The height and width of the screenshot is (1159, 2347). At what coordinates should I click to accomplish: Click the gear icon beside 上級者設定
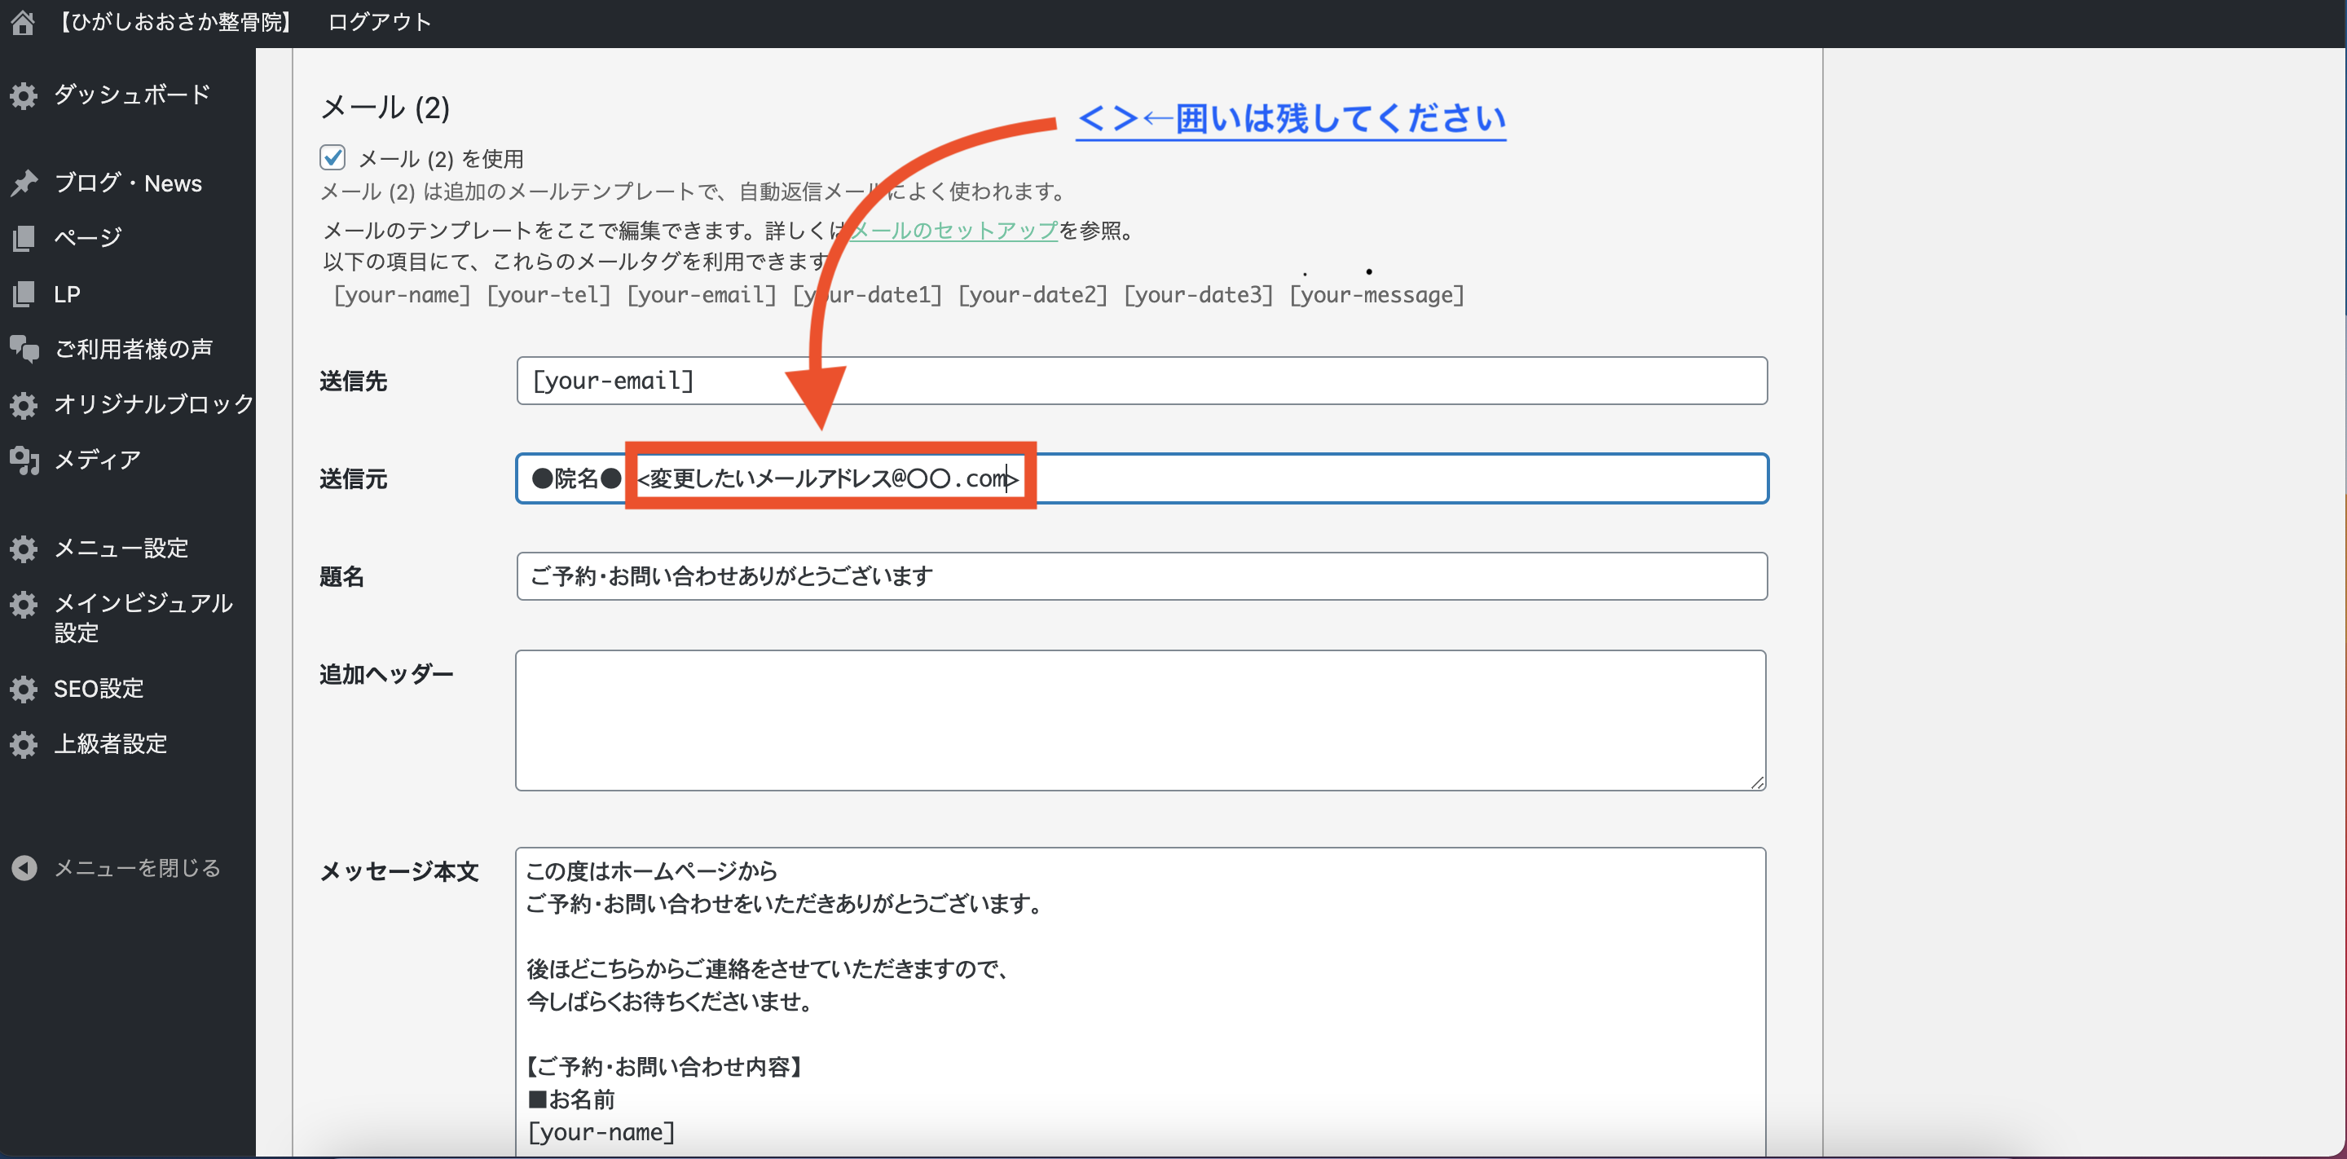pos(24,744)
